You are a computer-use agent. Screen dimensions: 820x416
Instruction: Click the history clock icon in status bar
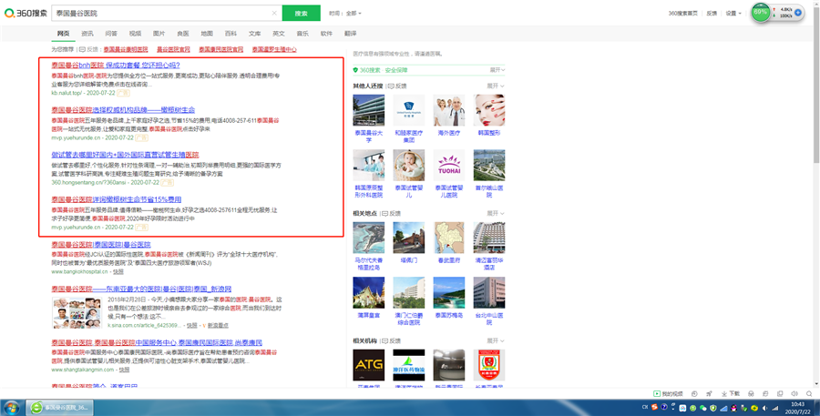(x=694, y=393)
